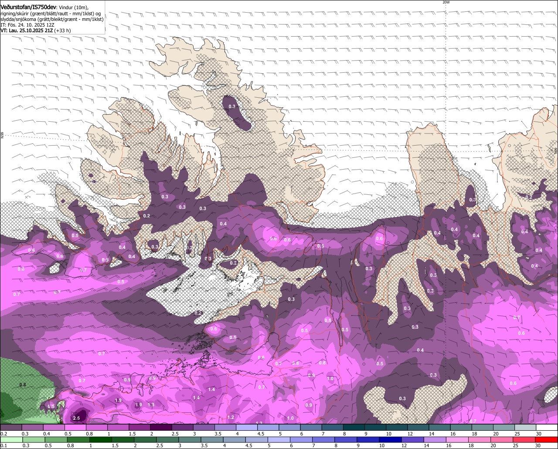Click the darkest purple swatch labeled 2 in snowfall legend

pyautogui.click(x=161, y=428)
